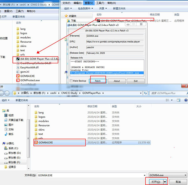188x185 pixels.
Task: Click 打开(O) button in open dialog
Action: click(156, 182)
